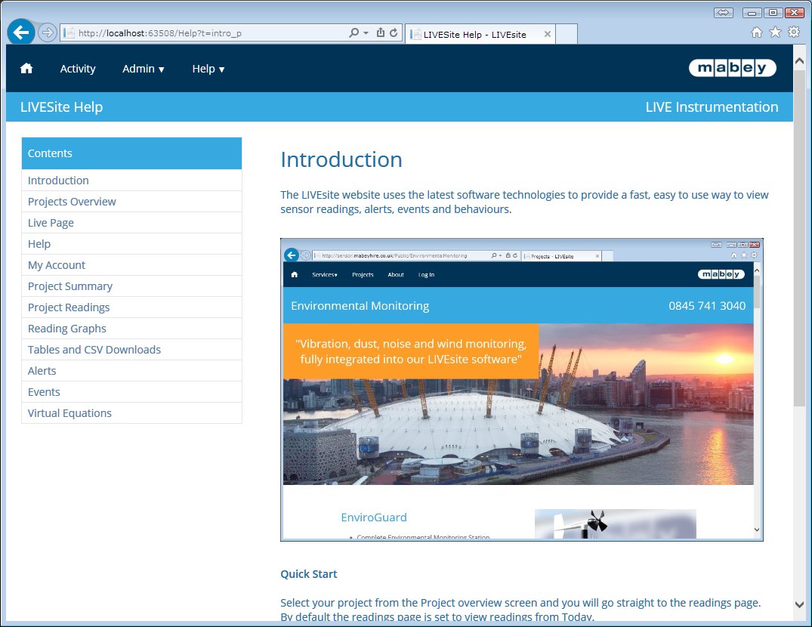This screenshot has height=627, width=812.
Task: Close the LIVESite Help browser tab
Action: tap(548, 34)
